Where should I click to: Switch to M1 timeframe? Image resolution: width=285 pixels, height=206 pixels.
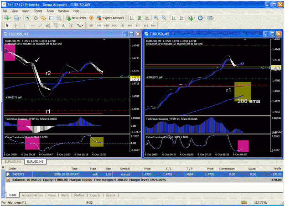click(x=91, y=26)
